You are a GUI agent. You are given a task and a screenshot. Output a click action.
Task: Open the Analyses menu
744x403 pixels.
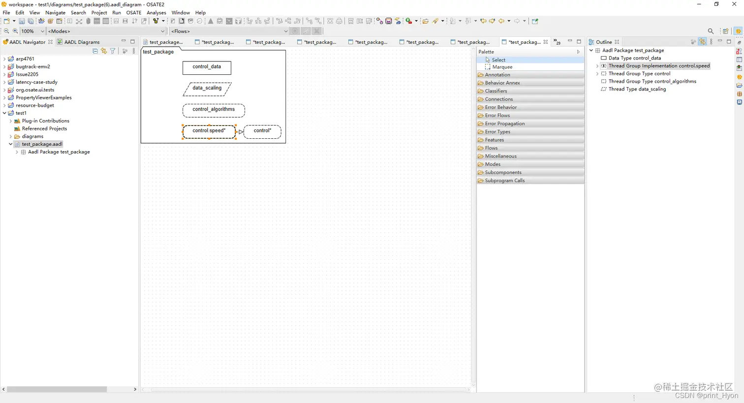pyautogui.click(x=156, y=13)
